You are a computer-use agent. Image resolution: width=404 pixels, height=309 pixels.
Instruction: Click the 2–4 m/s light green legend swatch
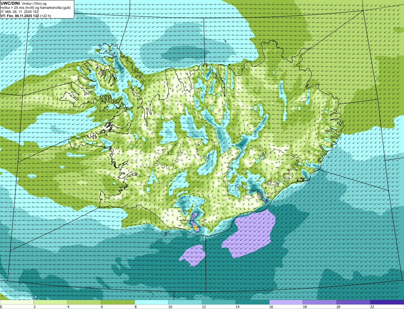(50, 302)
